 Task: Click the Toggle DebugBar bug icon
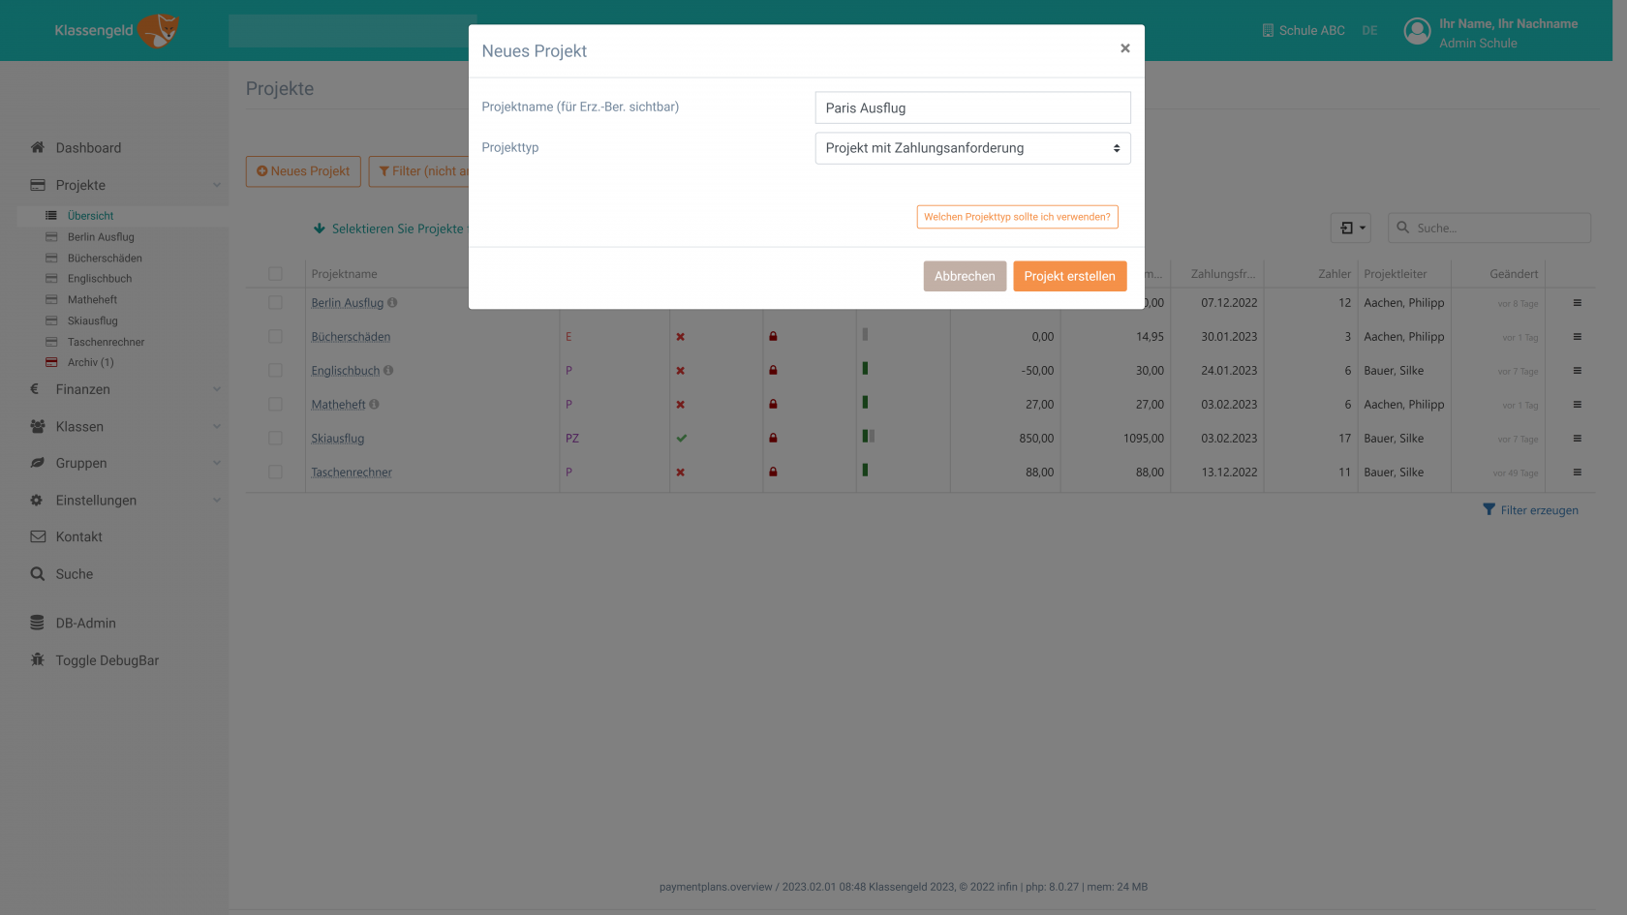tap(37, 659)
